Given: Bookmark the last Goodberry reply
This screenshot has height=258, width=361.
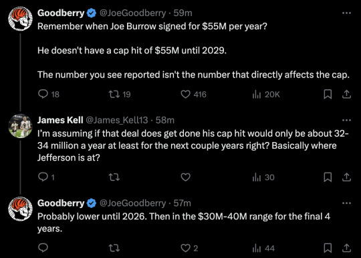Looking at the screenshot, I should coord(328,248).
